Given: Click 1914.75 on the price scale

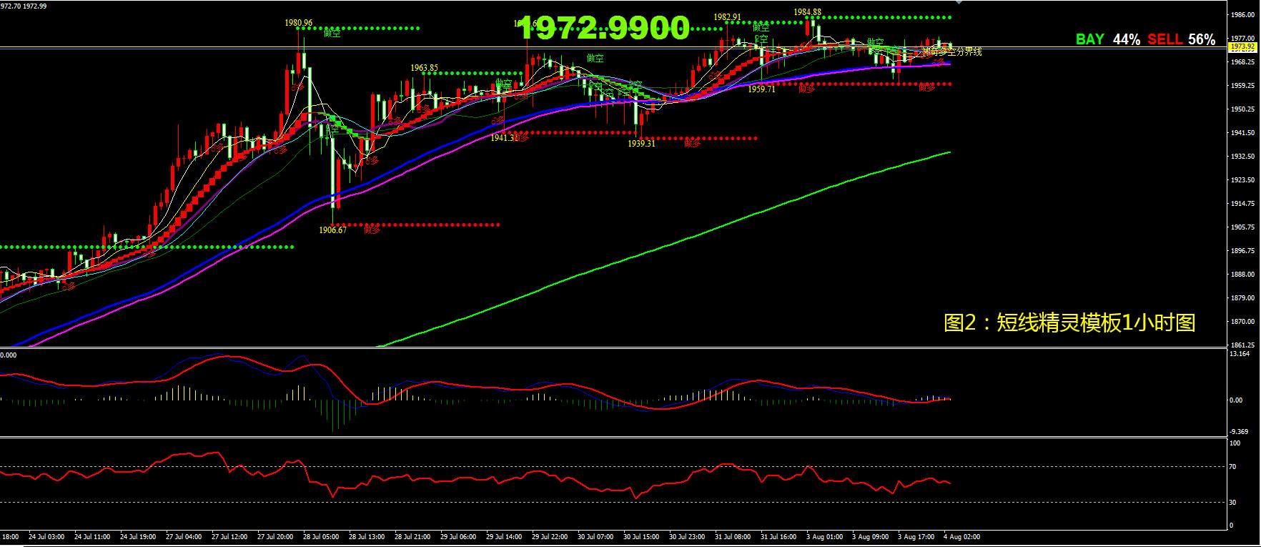Looking at the screenshot, I should point(1243,203).
